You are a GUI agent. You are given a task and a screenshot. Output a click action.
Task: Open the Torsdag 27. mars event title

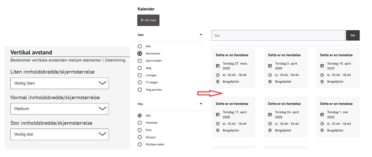pos(232,55)
